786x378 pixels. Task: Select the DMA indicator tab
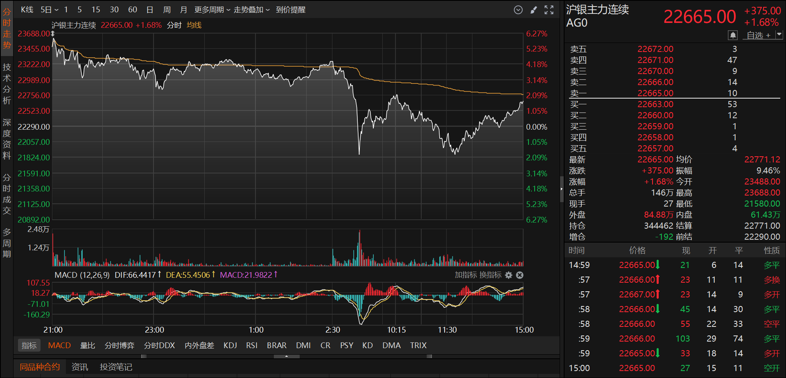(392, 346)
